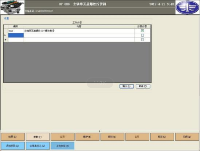This screenshot has width=200, height=151.
Task: Click the 设置 group label
Action: point(6,18)
